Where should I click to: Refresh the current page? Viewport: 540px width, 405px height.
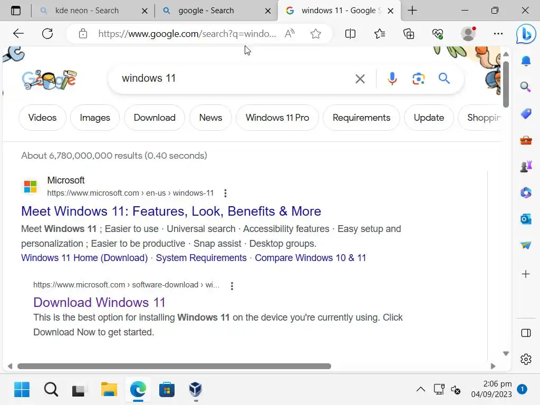pos(47,34)
